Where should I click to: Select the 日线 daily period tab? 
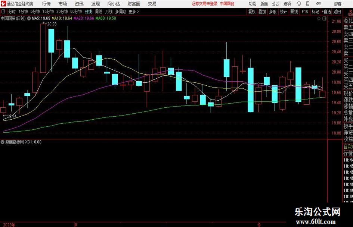[x=88, y=12]
